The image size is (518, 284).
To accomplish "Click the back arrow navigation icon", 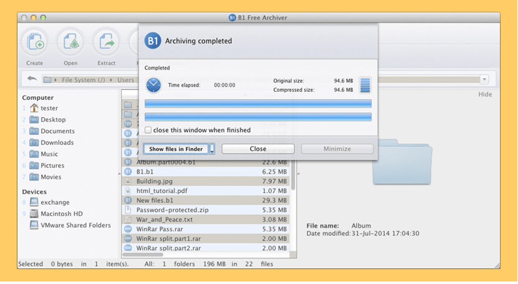I will tap(32, 79).
